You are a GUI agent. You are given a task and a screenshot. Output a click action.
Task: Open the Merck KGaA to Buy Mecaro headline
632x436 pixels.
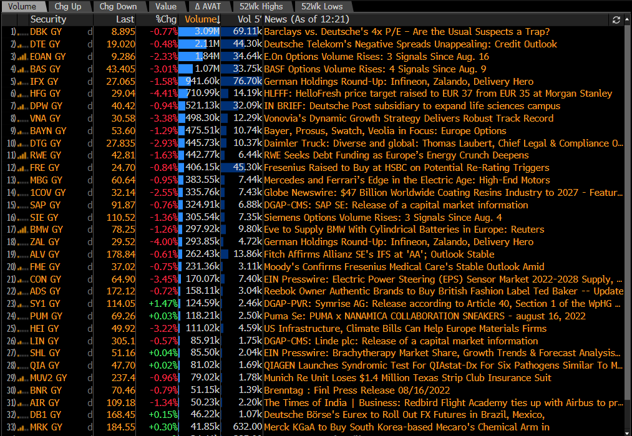click(407, 427)
